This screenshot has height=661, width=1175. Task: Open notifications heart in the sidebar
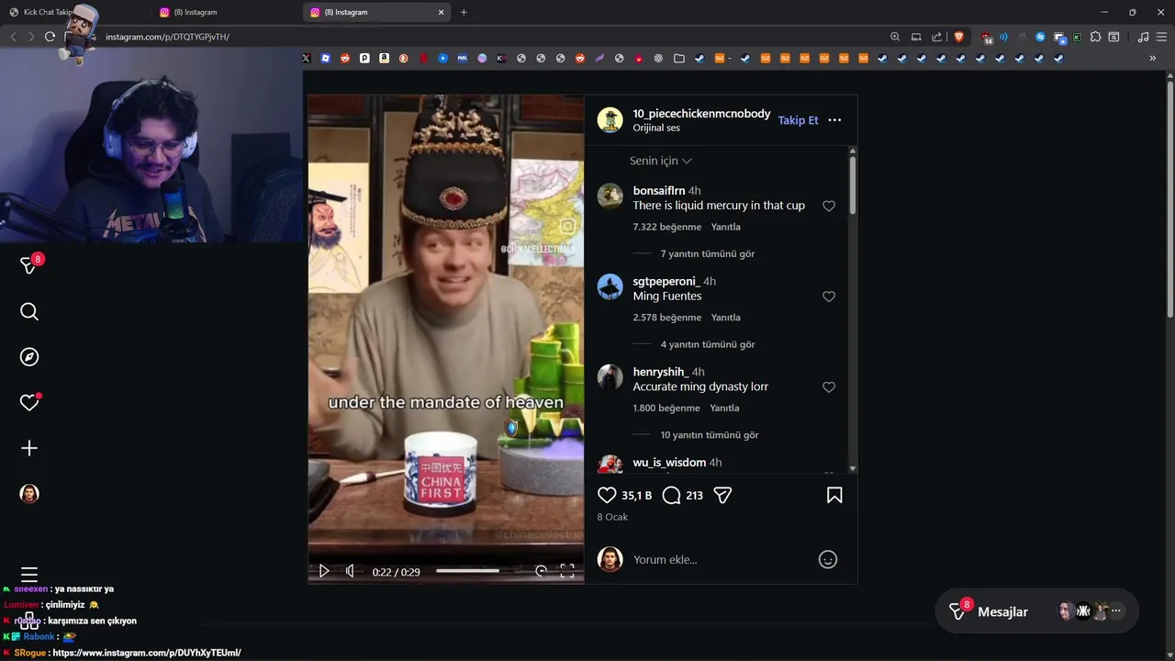tap(29, 402)
